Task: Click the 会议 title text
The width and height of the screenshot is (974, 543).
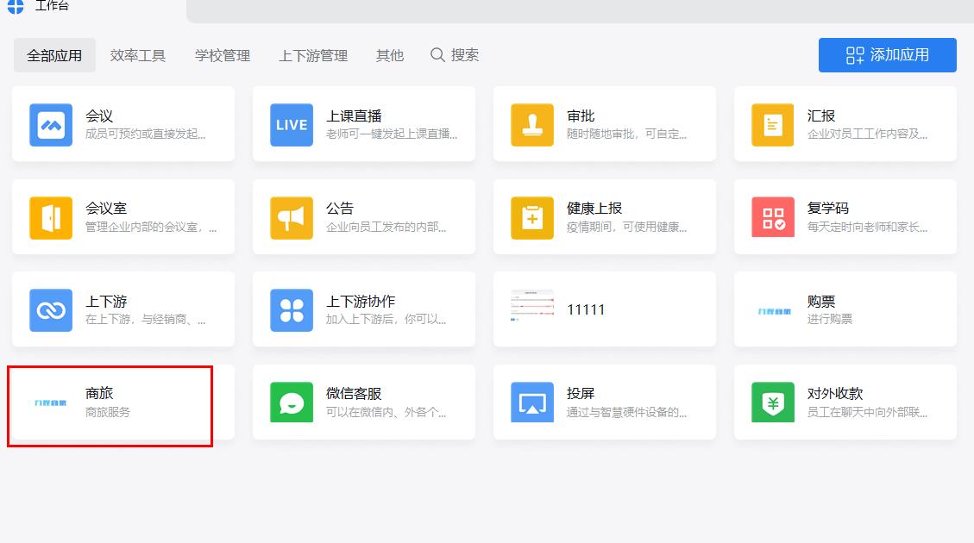Action: [99, 116]
